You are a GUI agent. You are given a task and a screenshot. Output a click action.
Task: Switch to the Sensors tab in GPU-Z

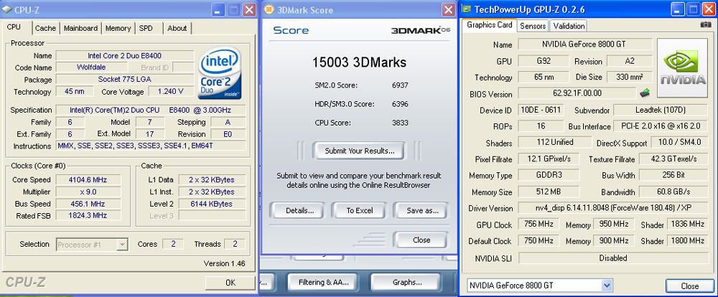click(533, 26)
